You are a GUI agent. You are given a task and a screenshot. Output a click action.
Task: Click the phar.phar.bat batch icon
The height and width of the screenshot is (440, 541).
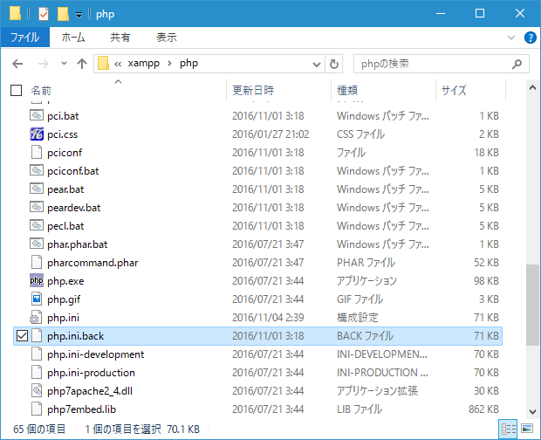37,244
